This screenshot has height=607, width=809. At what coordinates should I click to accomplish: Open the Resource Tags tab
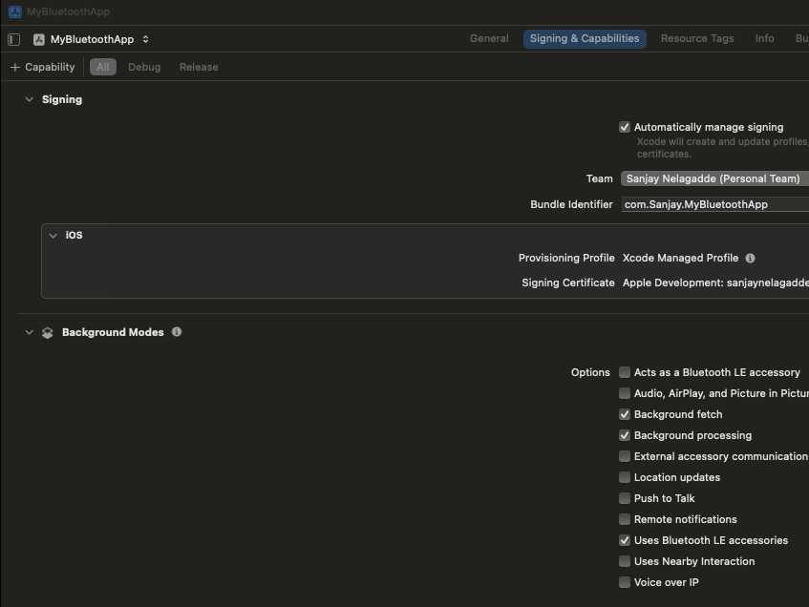697,39
